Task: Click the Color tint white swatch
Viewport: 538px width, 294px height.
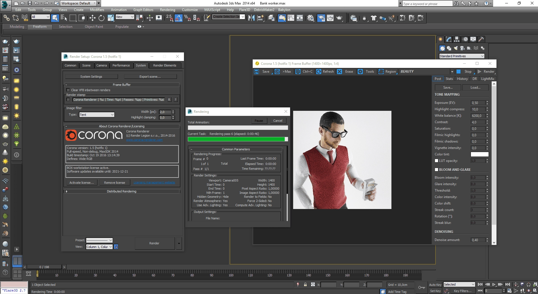Action: 479,154
